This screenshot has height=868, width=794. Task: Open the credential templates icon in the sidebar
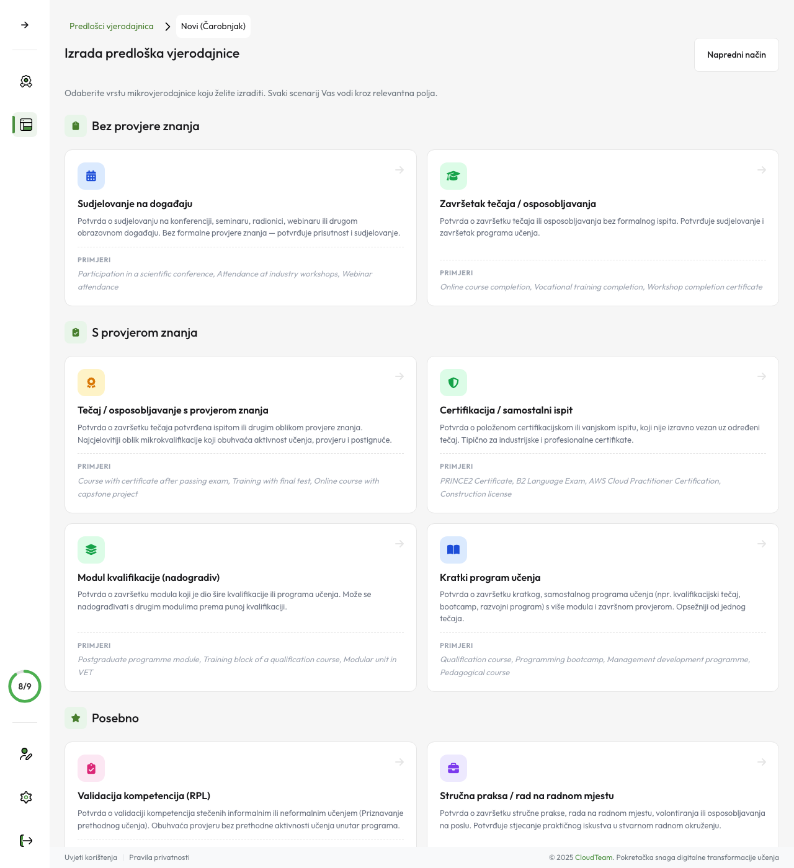coord(25,125)
